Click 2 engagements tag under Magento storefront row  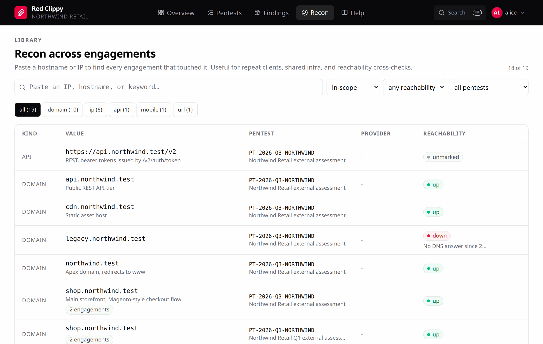point(89,310)
